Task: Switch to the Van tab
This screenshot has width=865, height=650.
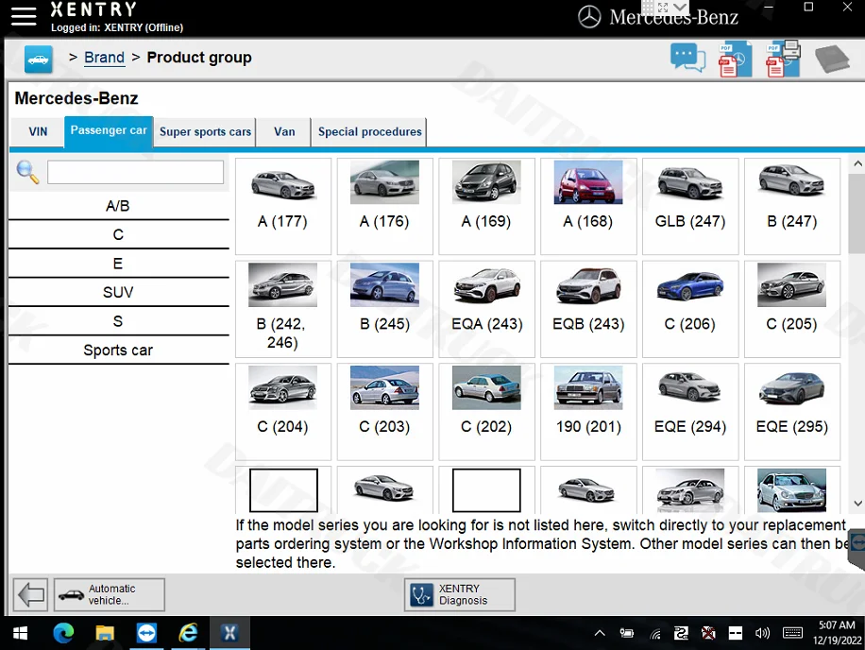Action: click(284, 132)
